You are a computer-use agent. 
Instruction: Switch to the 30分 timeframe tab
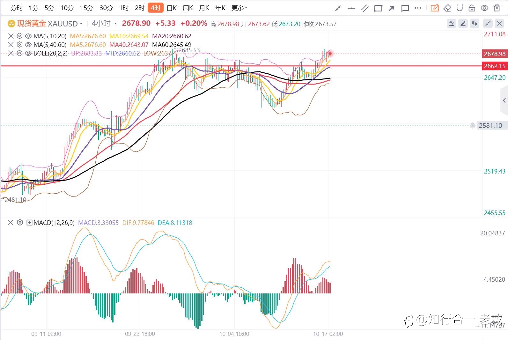tap(106, 8)
